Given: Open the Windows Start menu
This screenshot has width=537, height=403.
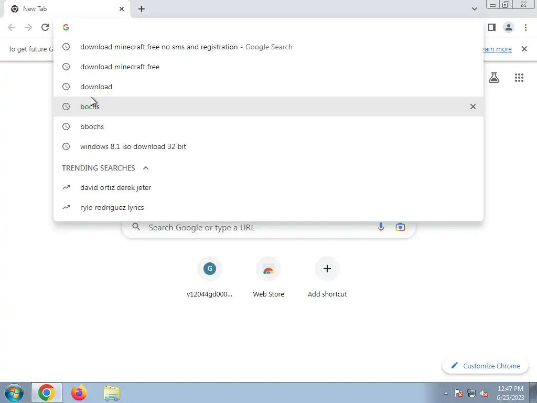Looking at the screenshot, I should click(14, 393).
